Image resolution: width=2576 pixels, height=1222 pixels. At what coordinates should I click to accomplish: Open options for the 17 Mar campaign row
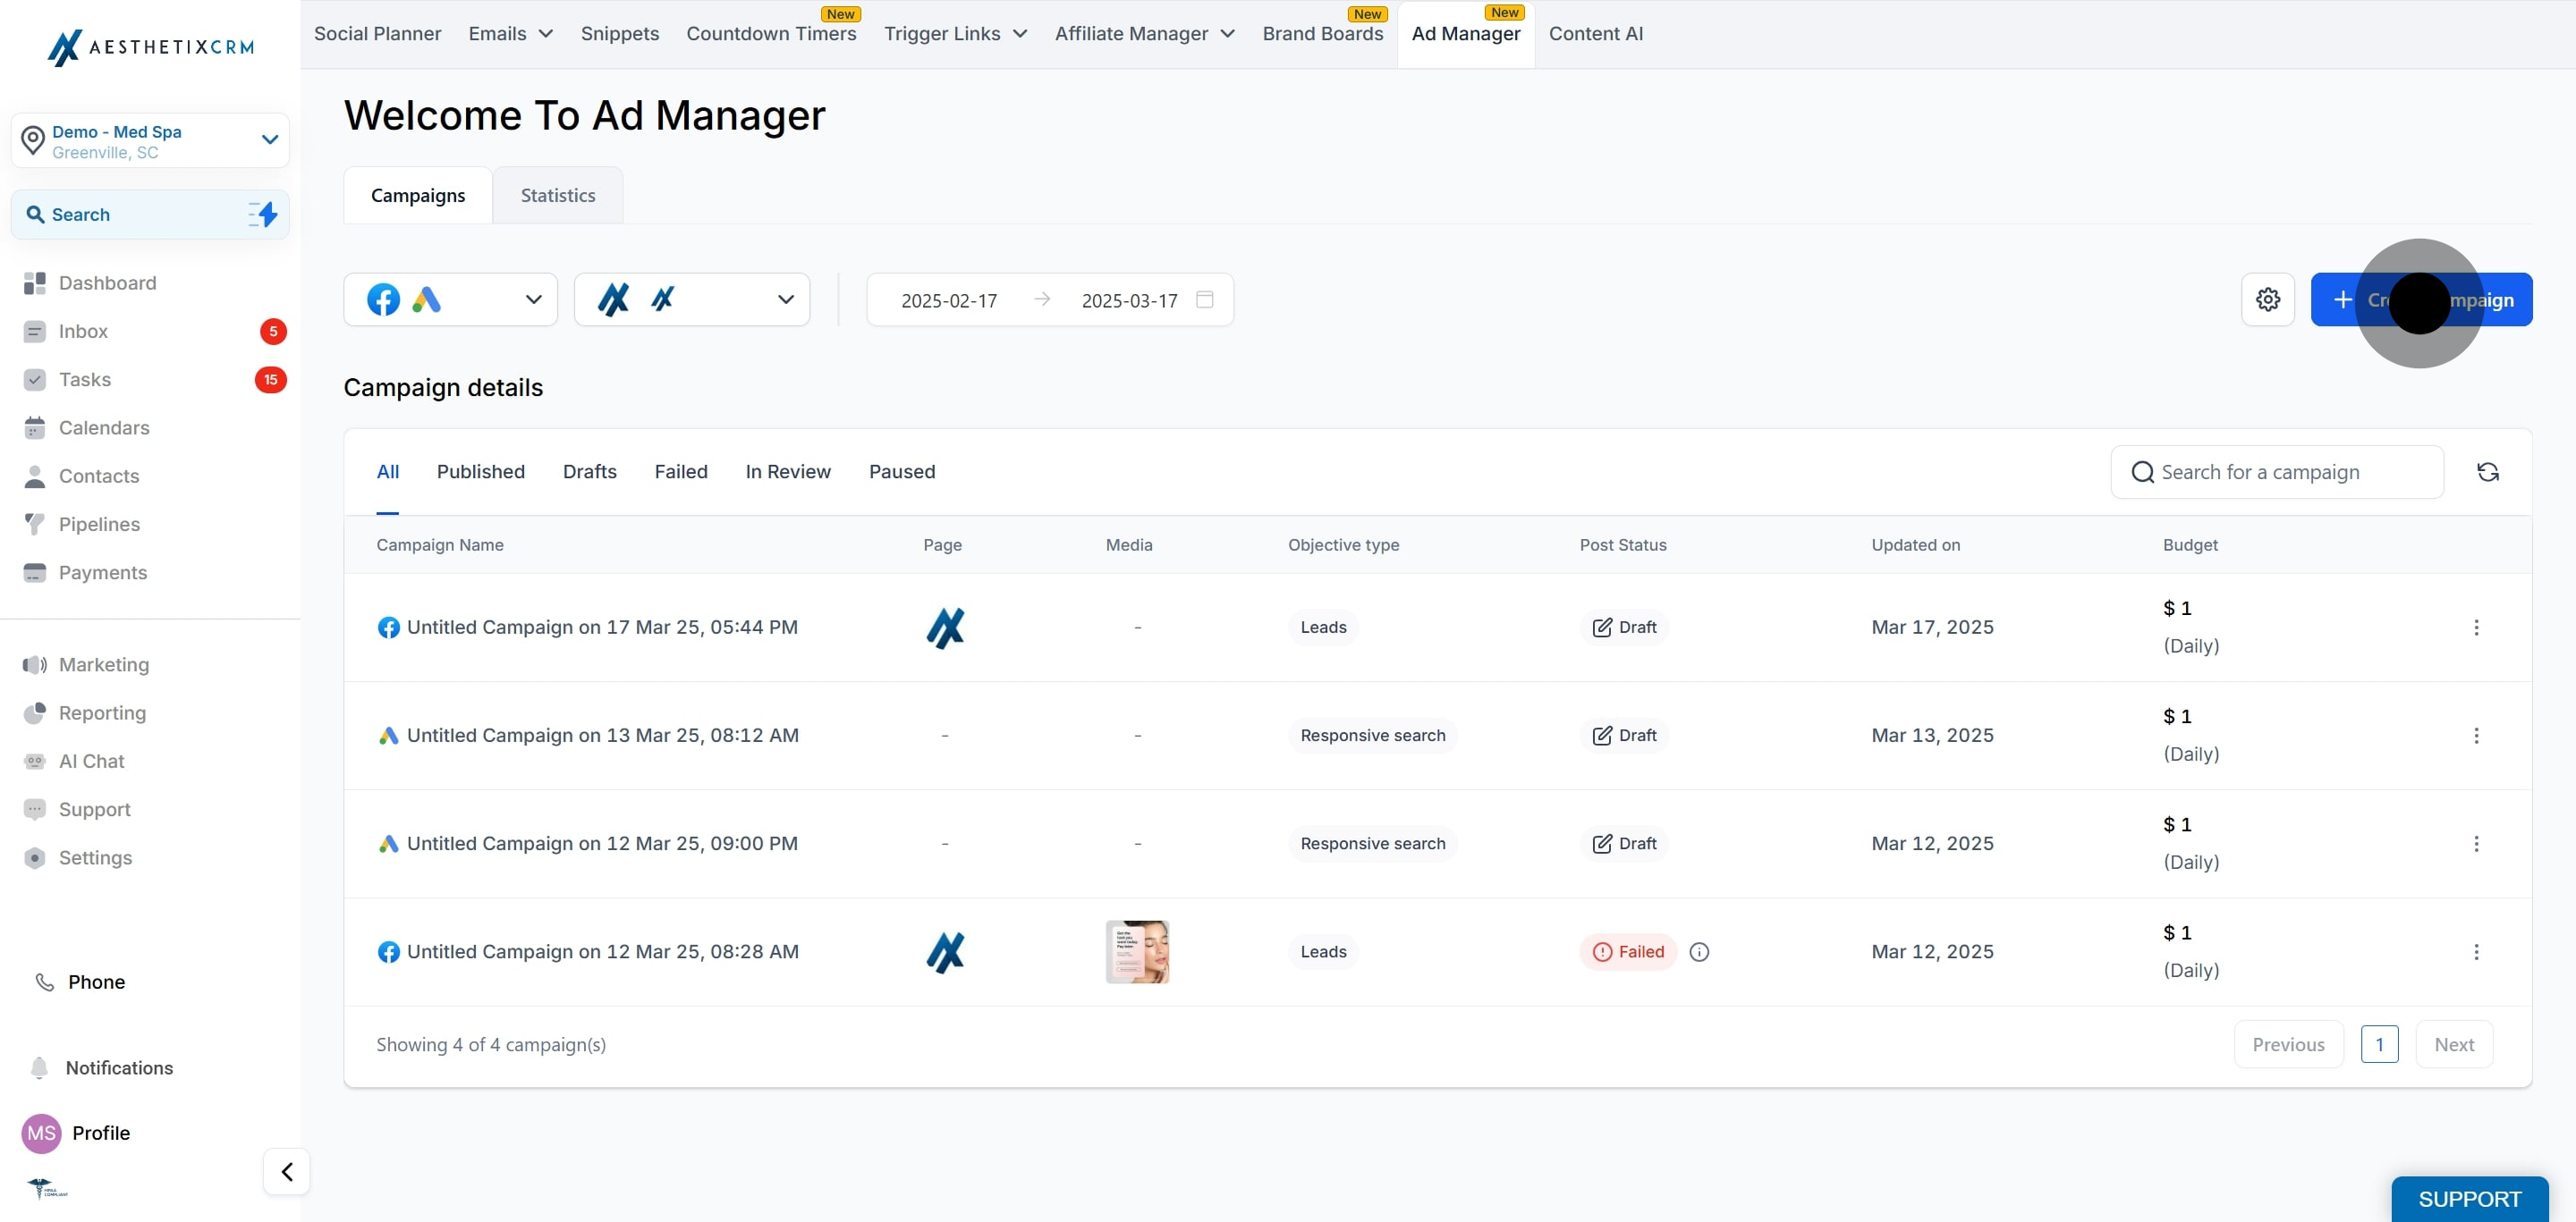click(x=2475, y=628)
